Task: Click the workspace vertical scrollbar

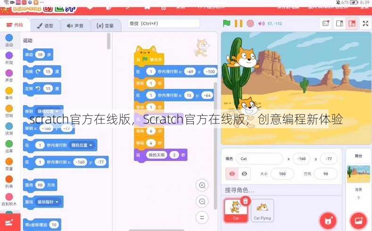Action: pyautogui.click(x=215, y=146)
